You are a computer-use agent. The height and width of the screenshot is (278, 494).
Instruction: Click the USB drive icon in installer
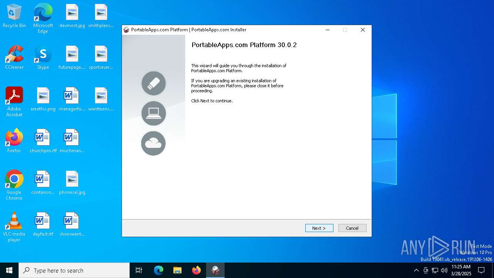click(x=154, y=83)
